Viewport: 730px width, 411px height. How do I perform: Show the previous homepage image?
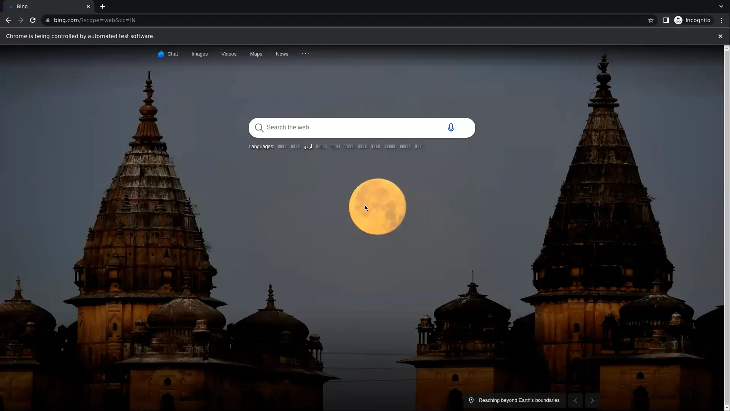pos(576,400)
